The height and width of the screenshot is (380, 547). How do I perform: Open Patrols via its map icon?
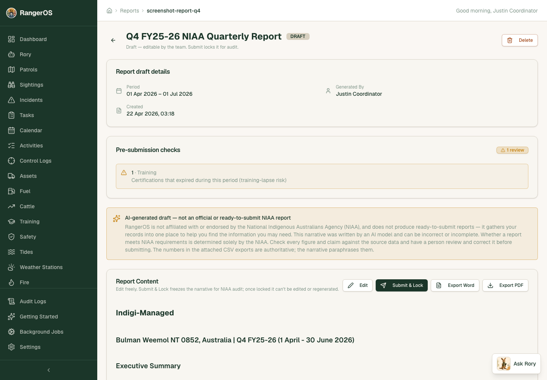(11, 70)
